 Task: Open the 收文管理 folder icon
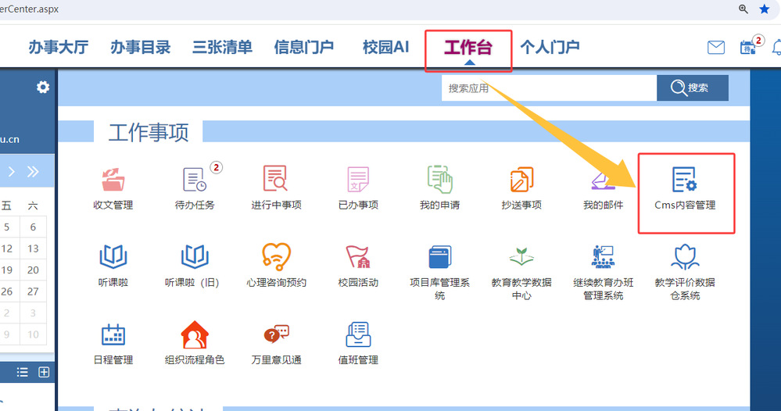point(113,180)
